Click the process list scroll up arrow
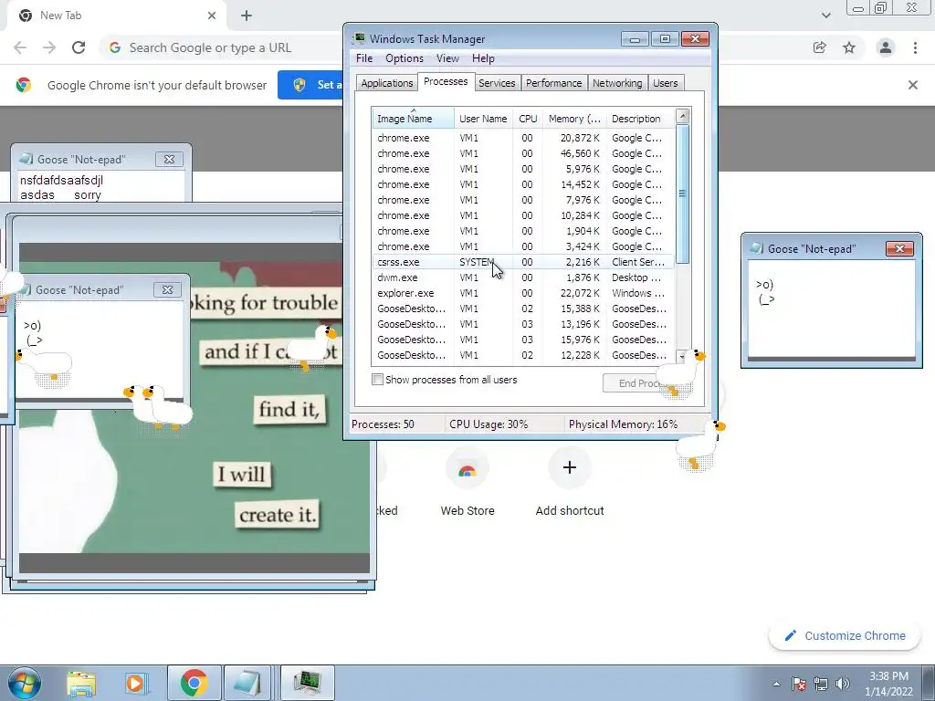935x701 pixels. point(683,116)
